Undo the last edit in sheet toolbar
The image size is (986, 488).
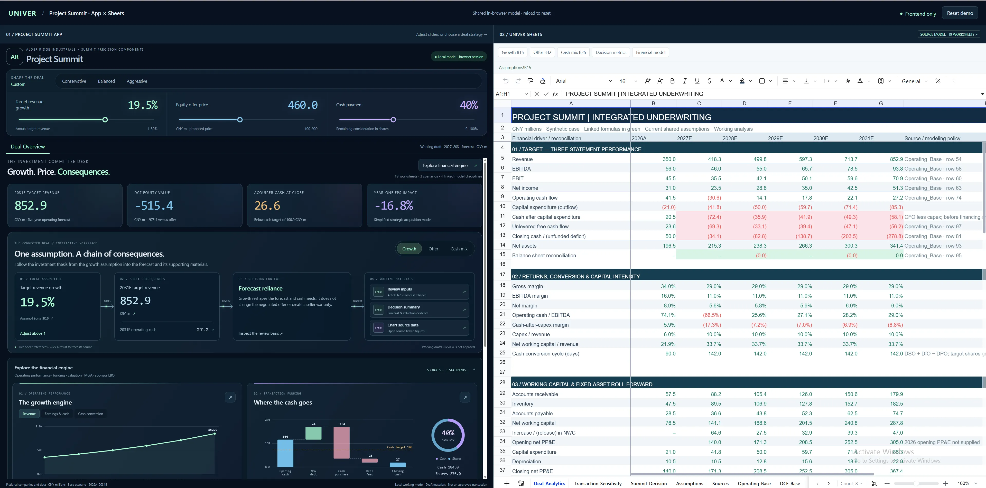tap(506, 81)
